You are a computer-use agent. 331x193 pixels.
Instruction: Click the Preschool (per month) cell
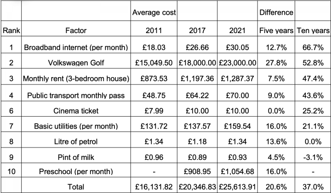coord(76,170)
